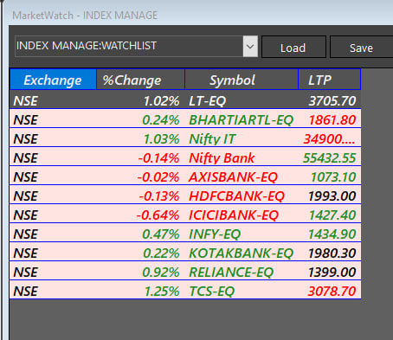The height and width of the screenshot is (340, 393).
Task: Click the Load button
Action: [x=293, y=47]
